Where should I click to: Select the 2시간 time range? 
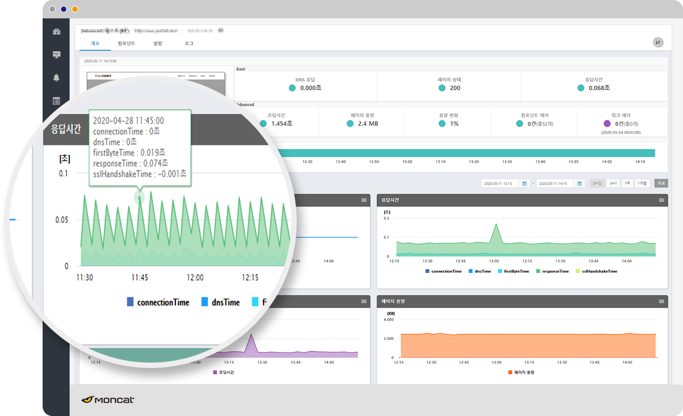tap(597, 183)
